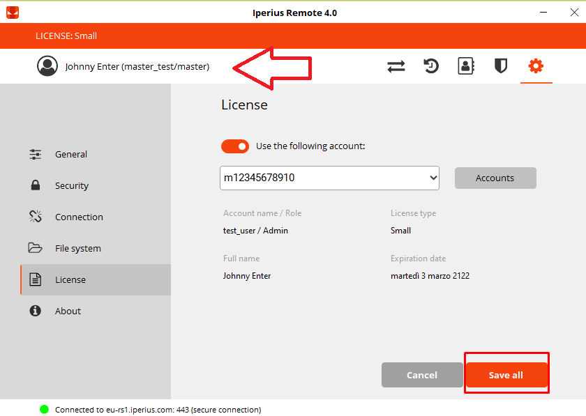
Task: Click the 'Account name / Role' label
Action: tap(262, 213)
